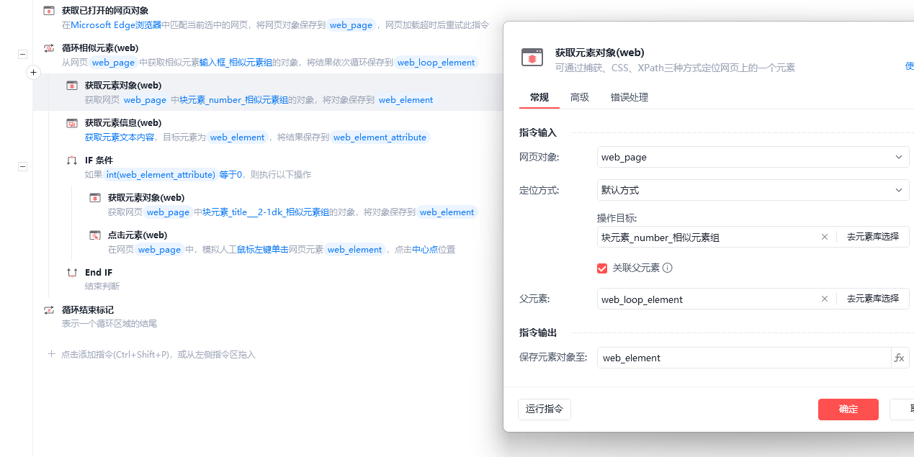Switch to the 高级 tab
914x457 pixels.
point(580,97)
